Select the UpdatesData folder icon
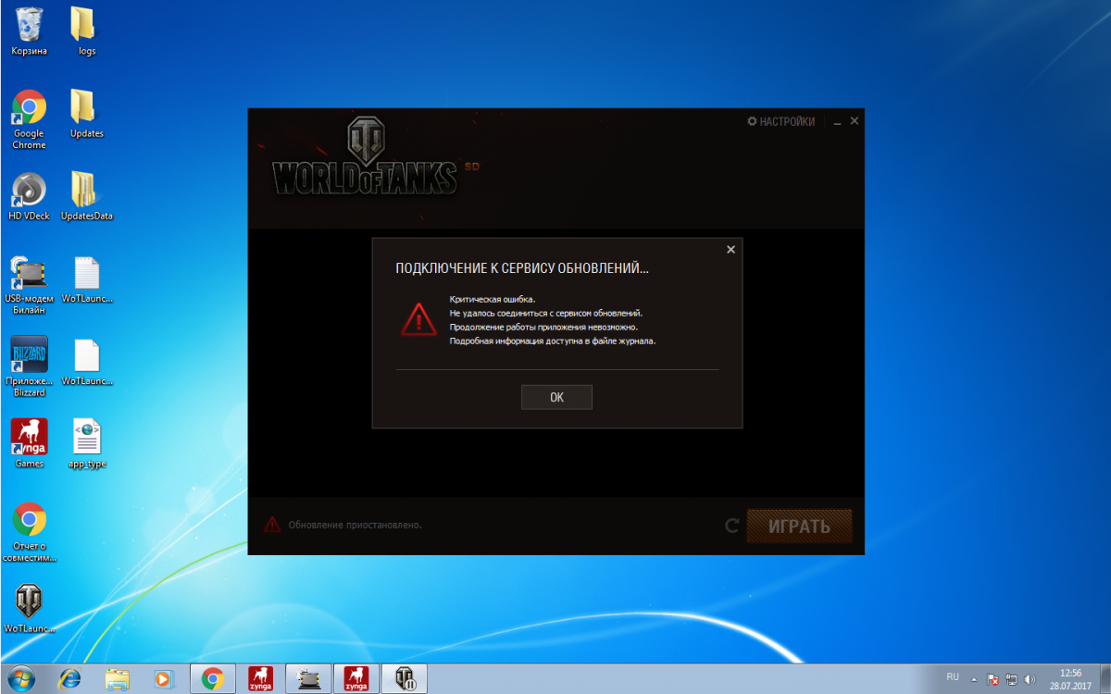Viewport: 1111px width, 694px height. [x=87, y=196]
